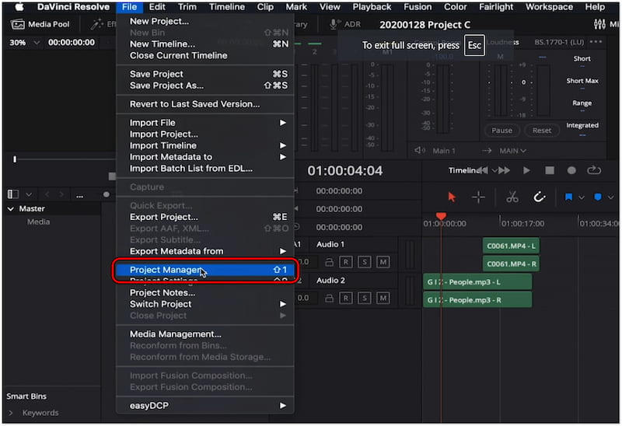Select the crosshair range selection tool

[478, 197]
